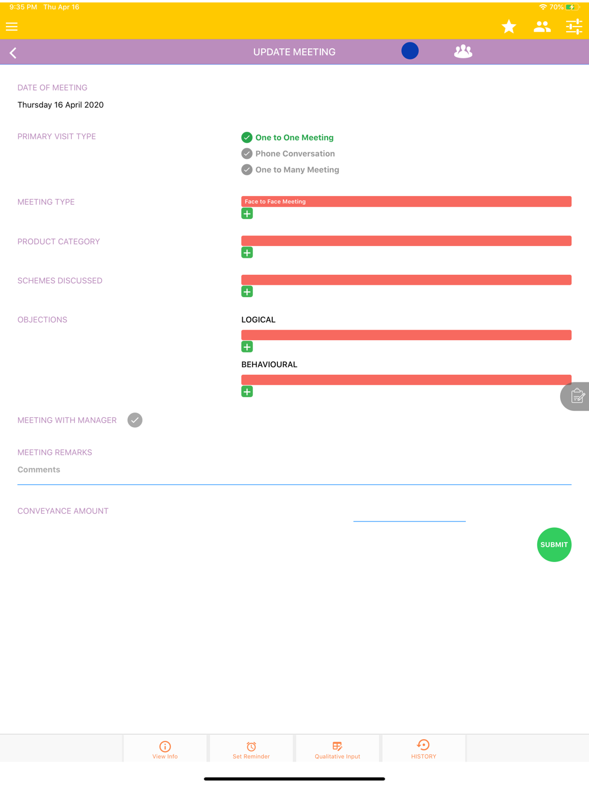Add a meeting type with plus

(x=247, y=214)
